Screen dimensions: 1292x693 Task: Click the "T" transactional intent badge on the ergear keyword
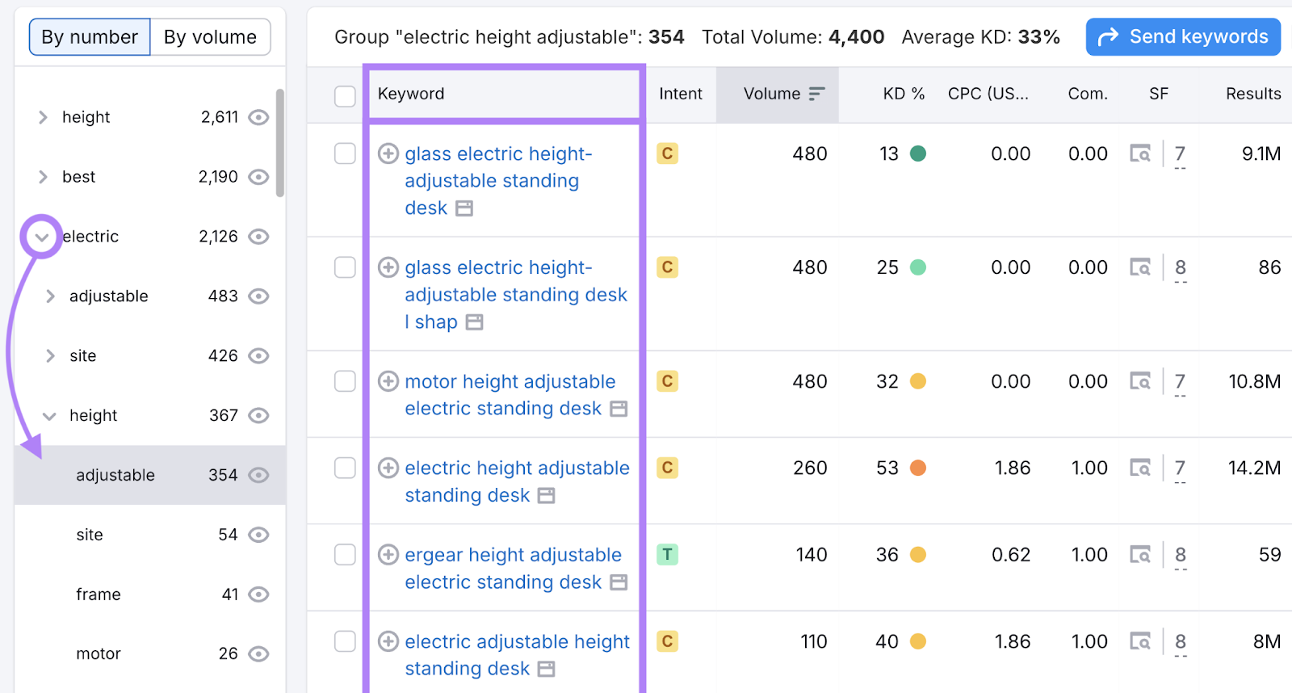[667, 555]
